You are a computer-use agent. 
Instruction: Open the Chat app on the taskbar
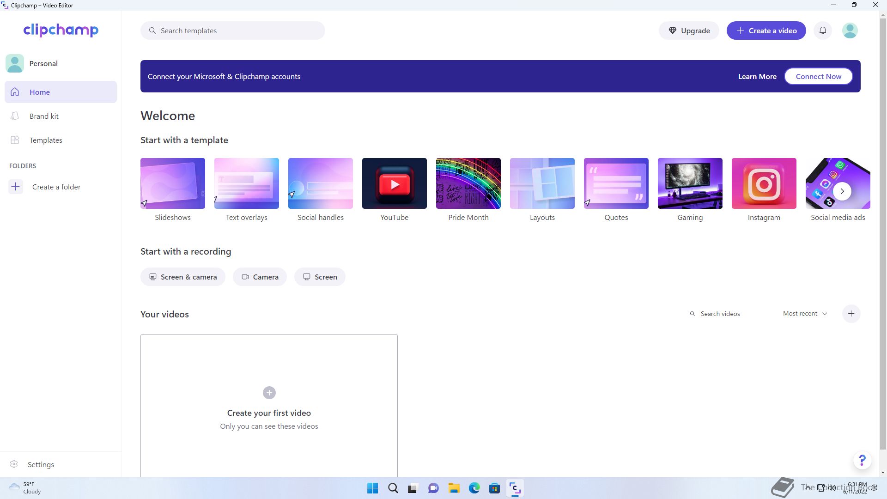pyautogui.click(x=433, y=488)
